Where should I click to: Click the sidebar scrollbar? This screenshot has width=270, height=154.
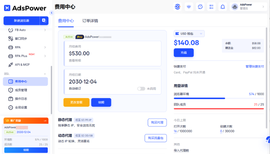pyautogui.click(x=51, y=90)
